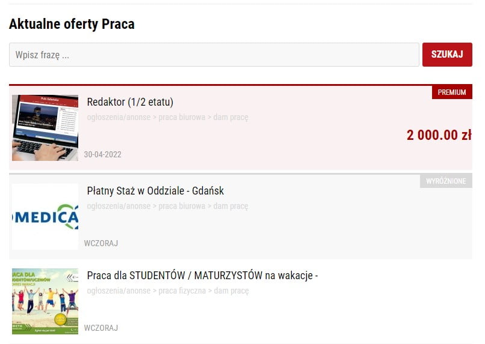
Task: Click 'praca biurowa' breadcrumb under Płatny Staż
Action: point(182,206)
